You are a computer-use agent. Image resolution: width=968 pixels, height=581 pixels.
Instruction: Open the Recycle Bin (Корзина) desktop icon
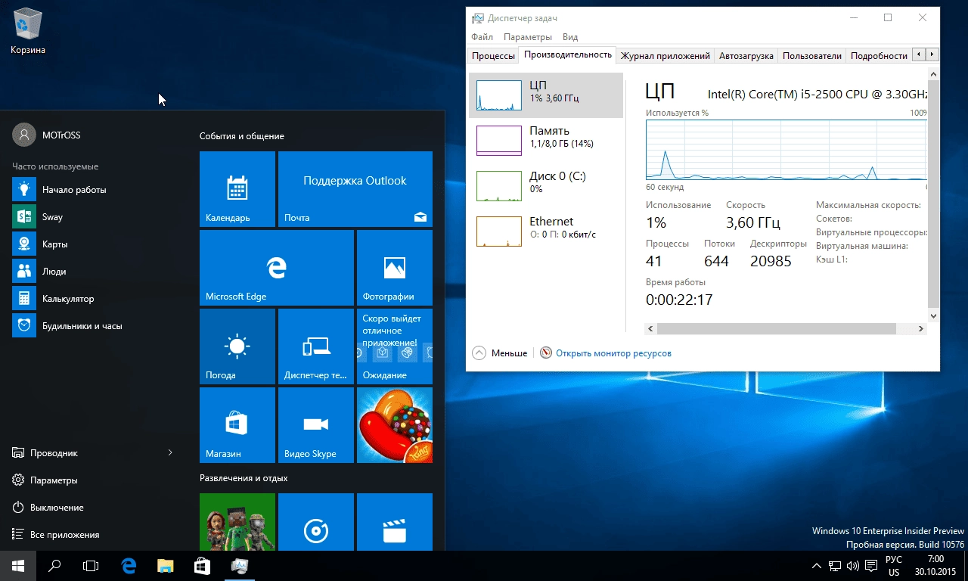click(28, 30)
